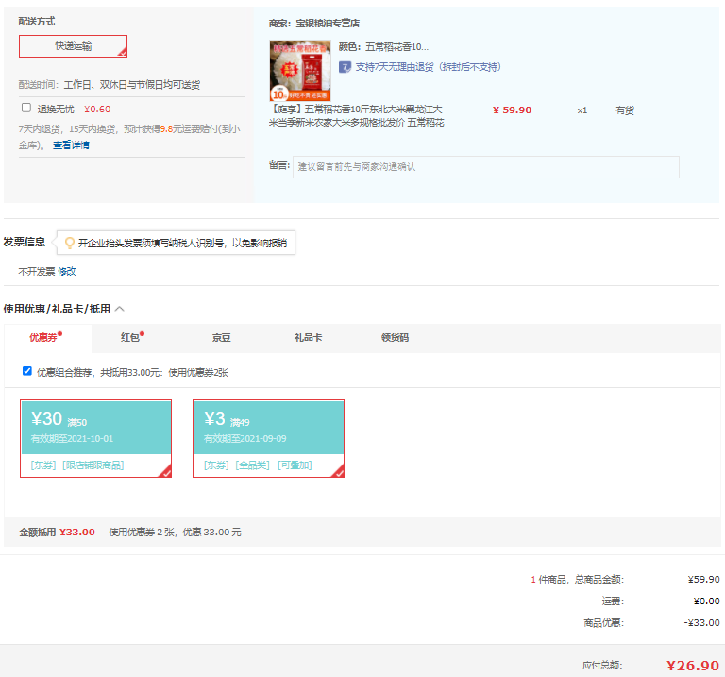Deselect the ¥3 满49 coupon

click(269, 438)
